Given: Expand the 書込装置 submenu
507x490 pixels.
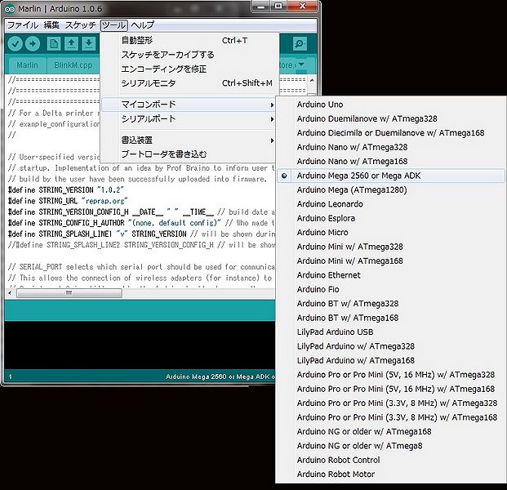Looking at the screenshot, I should [189, 140].
